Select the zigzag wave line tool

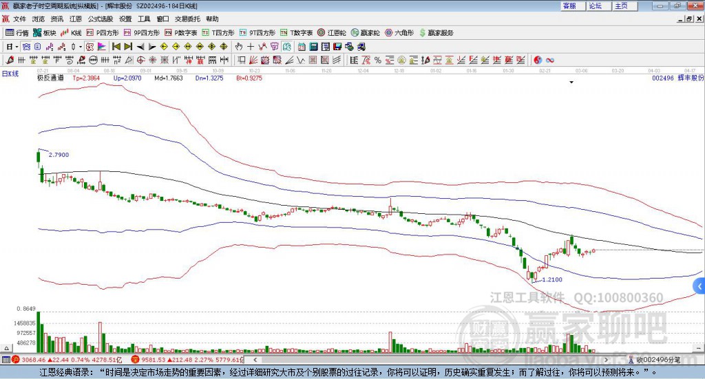coord(302,60)
